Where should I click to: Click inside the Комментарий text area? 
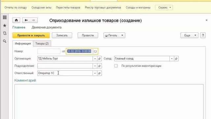(x=109, y=101)
